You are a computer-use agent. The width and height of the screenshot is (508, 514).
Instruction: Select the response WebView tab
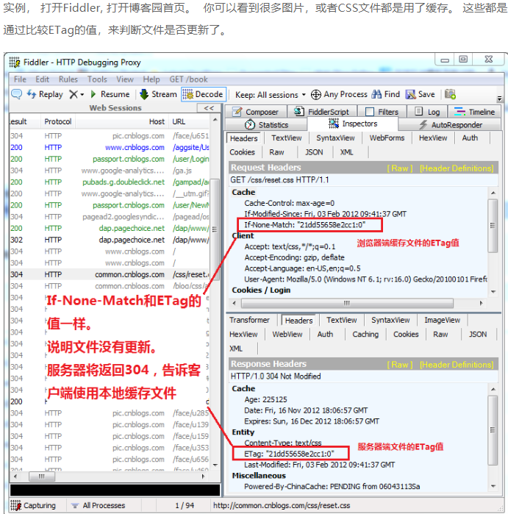click(x=287, y=335)
